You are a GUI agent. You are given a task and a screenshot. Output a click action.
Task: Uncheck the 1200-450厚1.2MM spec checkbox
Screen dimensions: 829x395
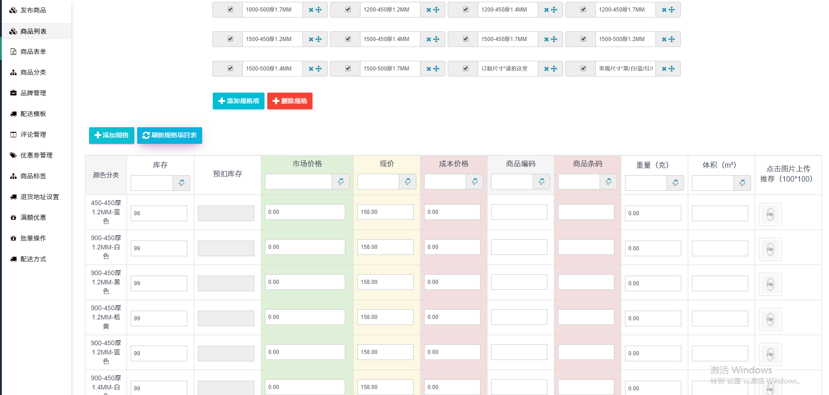click(x=348, y=10)
